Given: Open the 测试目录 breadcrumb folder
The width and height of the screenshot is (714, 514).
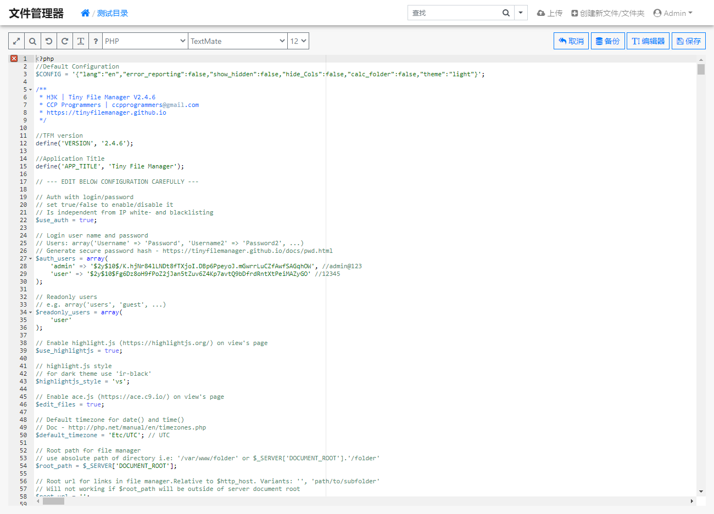Looking at the screenshot, I should click(113, 13).
